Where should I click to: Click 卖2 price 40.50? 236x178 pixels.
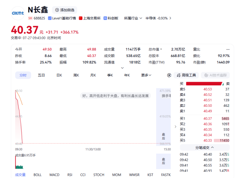pyautogui.click(x=208, y=106)
